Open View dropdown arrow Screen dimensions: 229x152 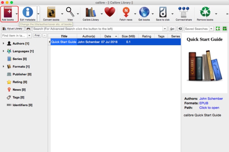pos(78,14)
